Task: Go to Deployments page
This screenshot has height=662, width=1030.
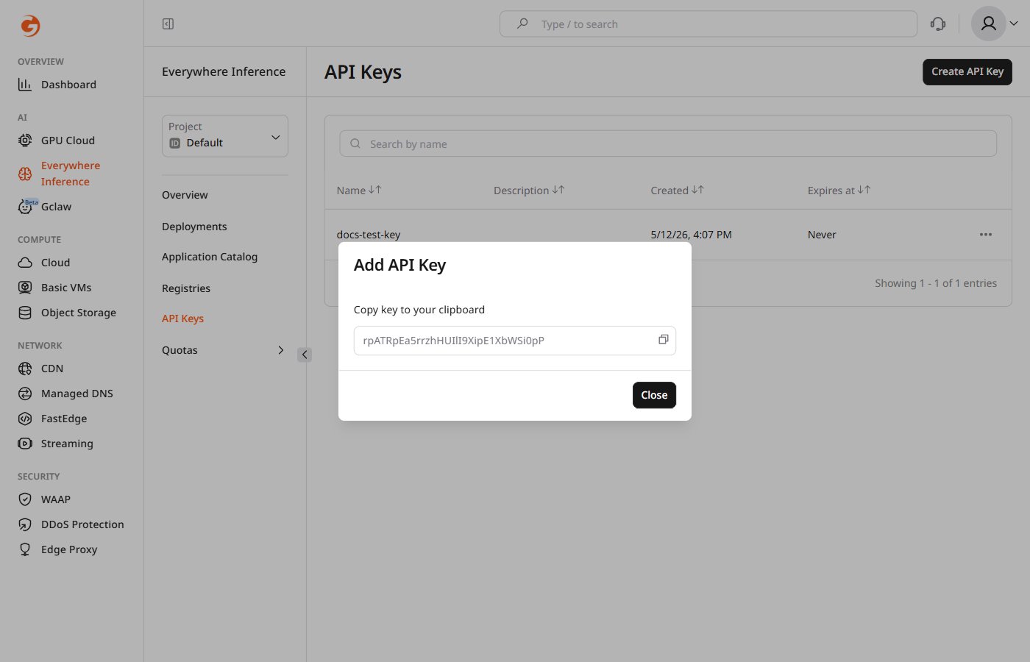Action: [194, 227]
